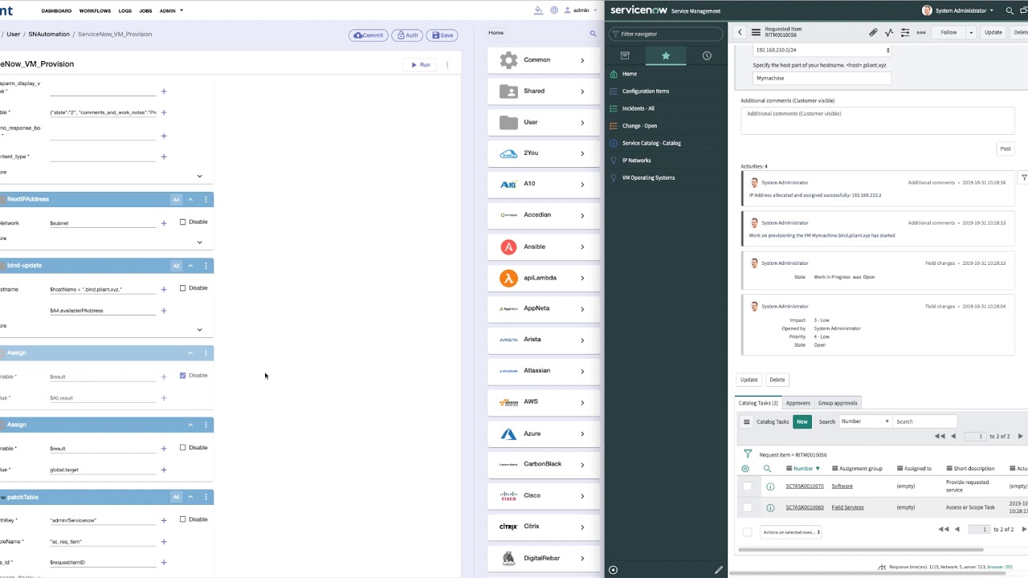The width and height of the screenshot is (1028, 578).
Task: Run the ServiceNow_VM_Provision workflow
Action: pos(421,65)
